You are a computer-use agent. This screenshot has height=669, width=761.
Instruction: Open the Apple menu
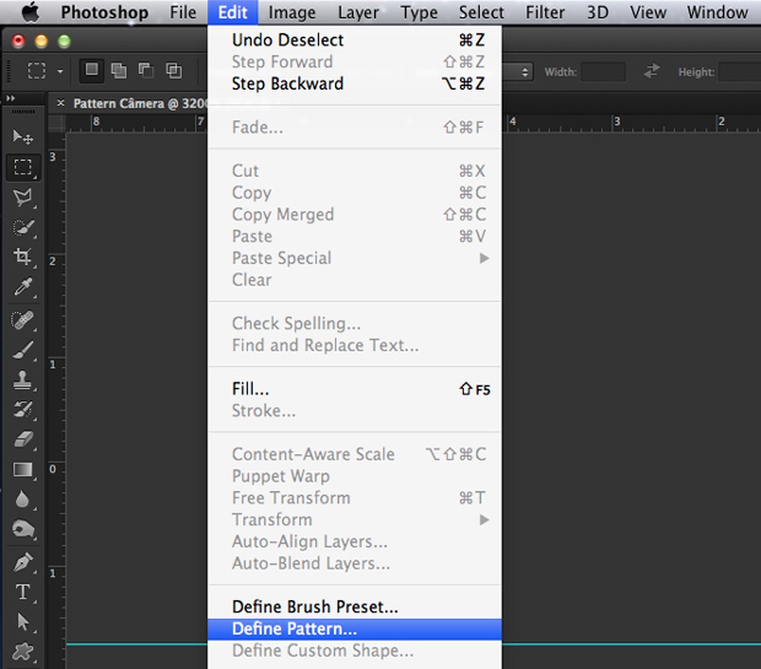coord(30,12)
